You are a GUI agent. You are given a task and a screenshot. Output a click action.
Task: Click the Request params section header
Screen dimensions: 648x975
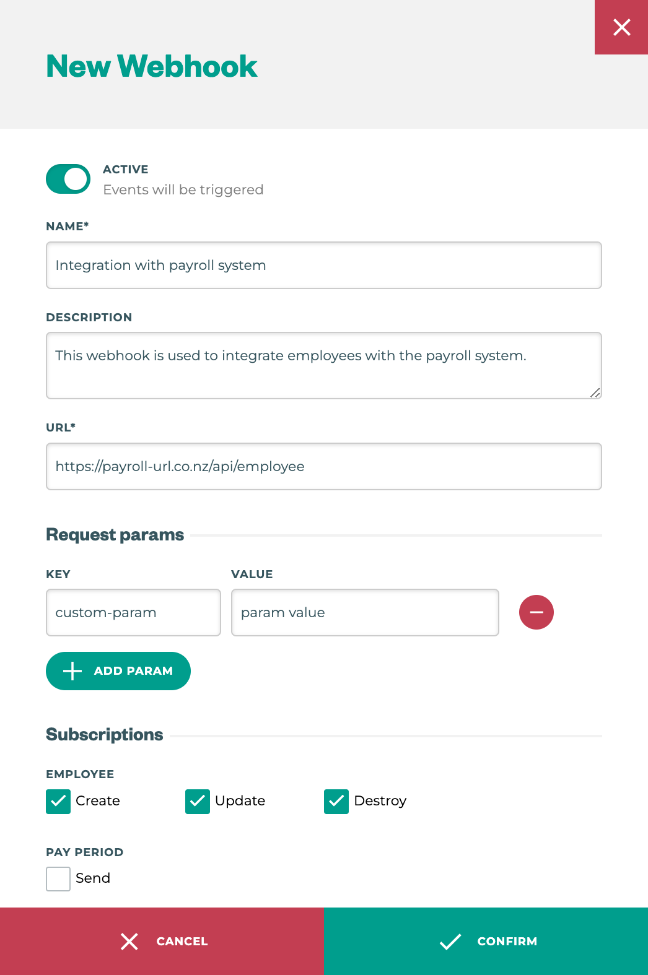114,534
